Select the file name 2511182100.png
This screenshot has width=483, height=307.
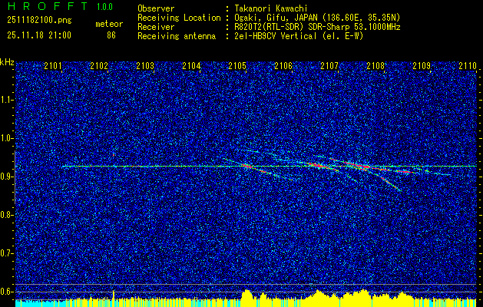click(x=39, y=20)
